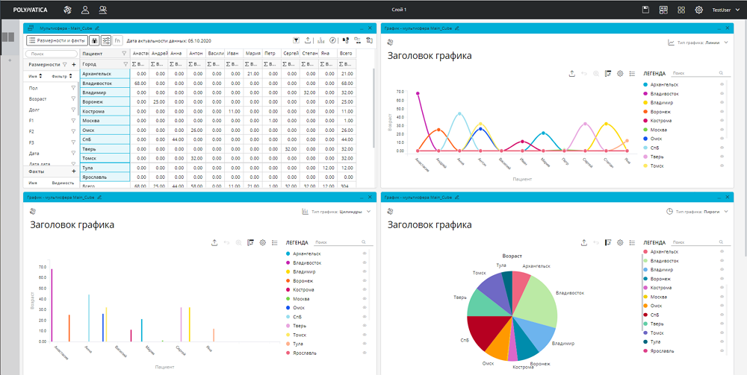
Task: Add a new dimension with plus next to Размерности
Action: click(x=74, y=65)
